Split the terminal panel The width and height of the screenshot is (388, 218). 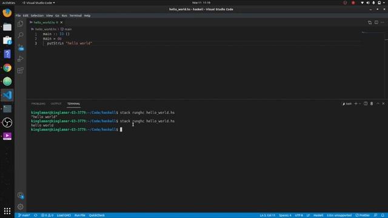[366, 104]
